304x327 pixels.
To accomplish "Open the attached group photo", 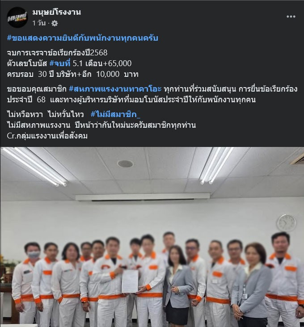I will (x=152, y=237).
